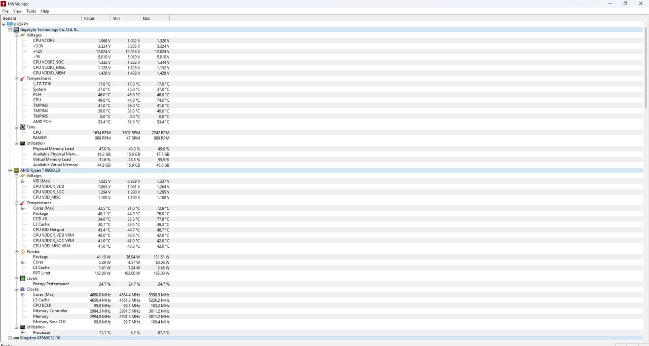Click the Powers flame icon
Image resolution: width=649 pixels, height=346 pixels.
pos(22,251)
